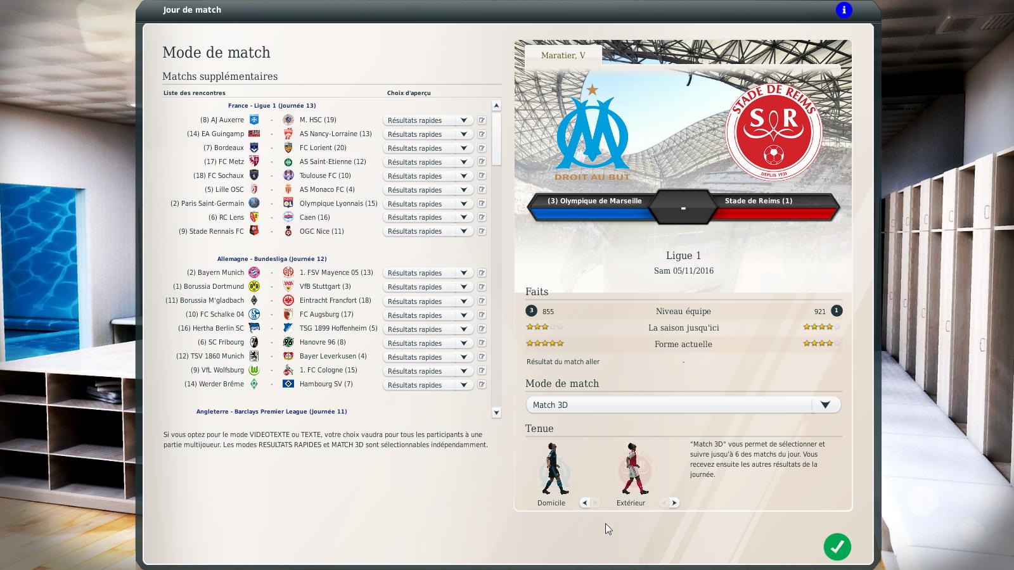Screen dimensions: 1014x570
Task: Open preview dropdown for Lille OSC match
Action: [x=428, y=190]
